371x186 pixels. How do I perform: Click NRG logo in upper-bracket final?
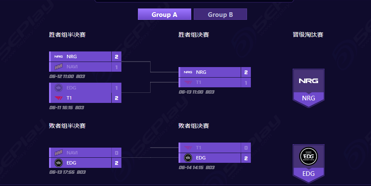click(x=188, y=72)
